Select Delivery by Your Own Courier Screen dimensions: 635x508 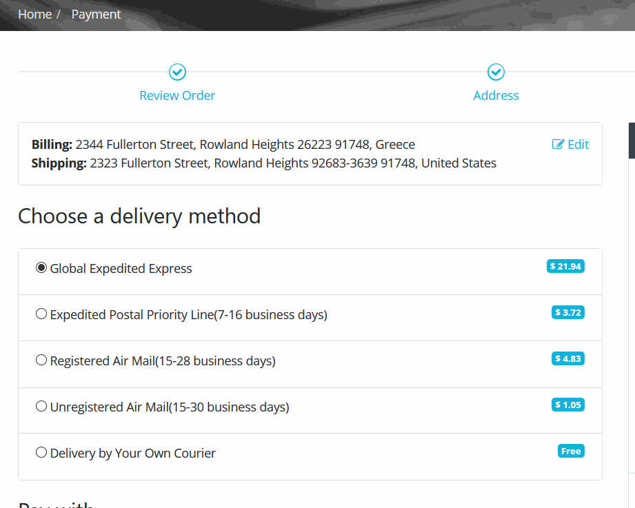41,453
